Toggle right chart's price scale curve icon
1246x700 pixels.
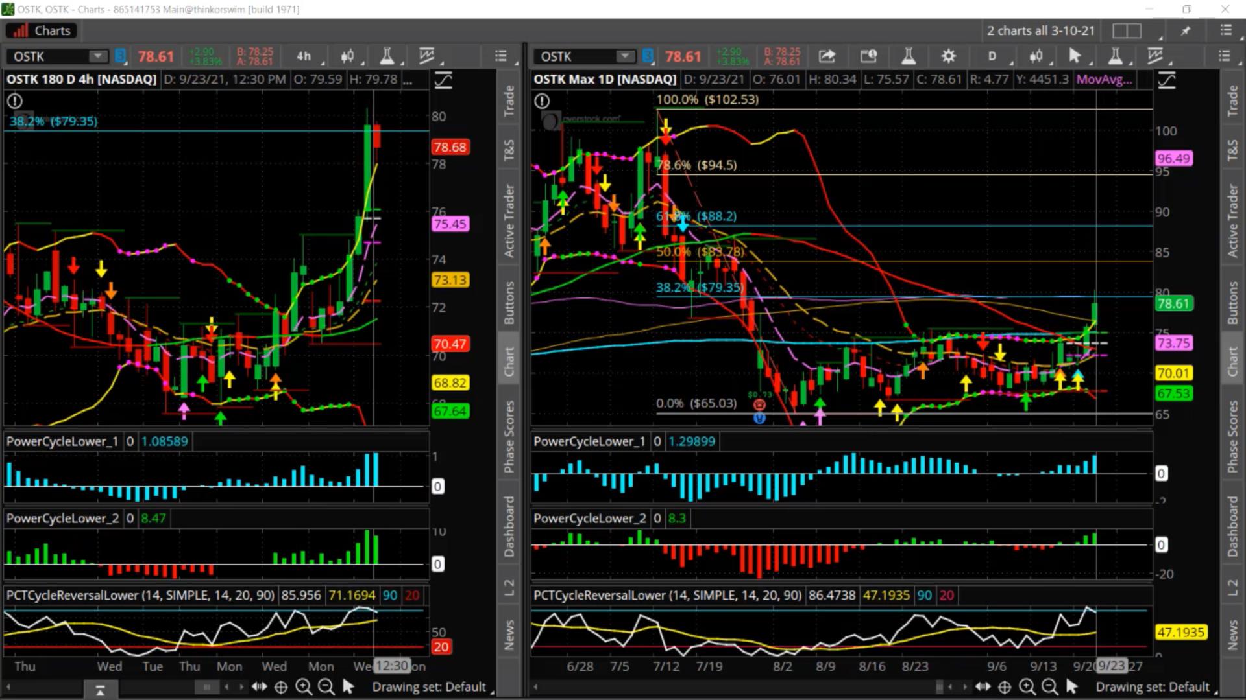coord(1167,80)
